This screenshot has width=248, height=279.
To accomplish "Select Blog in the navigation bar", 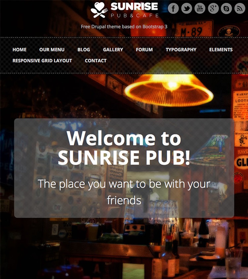I will click(84, 50).
